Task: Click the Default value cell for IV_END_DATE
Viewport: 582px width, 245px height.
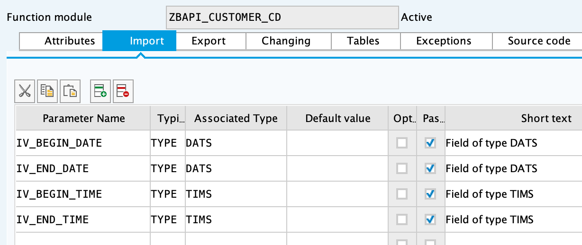Action: (x=337, y=168)
